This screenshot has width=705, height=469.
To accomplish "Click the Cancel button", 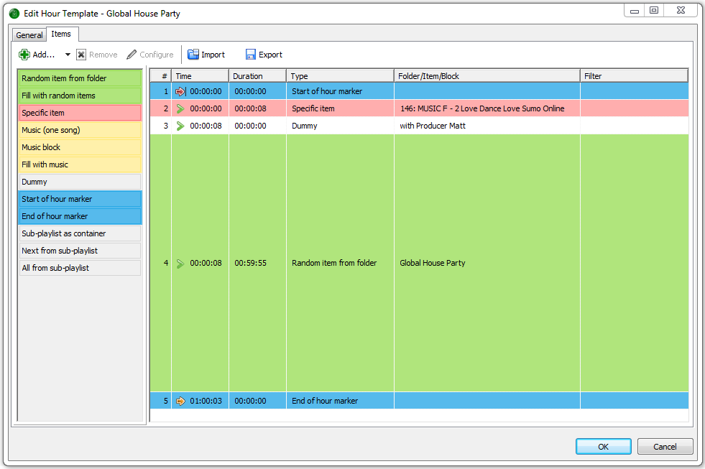I will click(665, 447).
